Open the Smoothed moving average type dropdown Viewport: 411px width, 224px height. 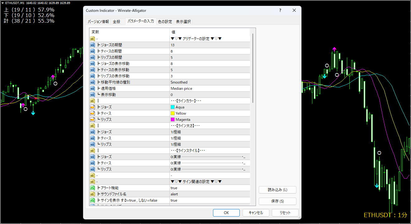click(209, 82)
